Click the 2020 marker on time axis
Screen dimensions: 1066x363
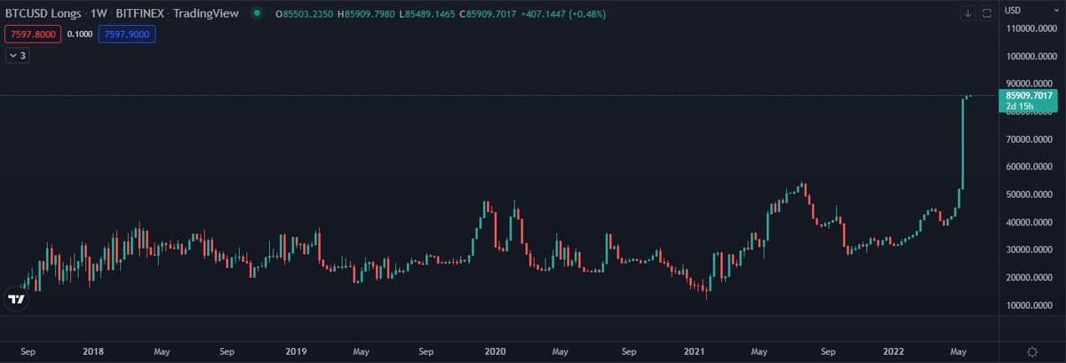coord(493,351)
